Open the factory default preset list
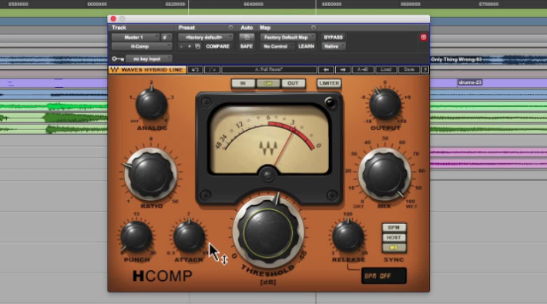The image size is (547, 304). [205, 37]
